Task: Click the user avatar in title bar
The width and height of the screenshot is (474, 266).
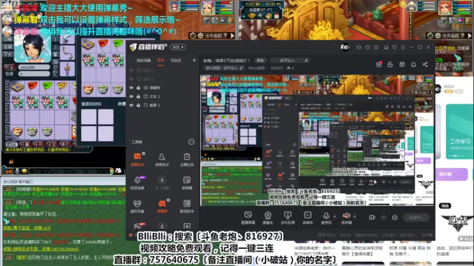Action: click(345, 47)
